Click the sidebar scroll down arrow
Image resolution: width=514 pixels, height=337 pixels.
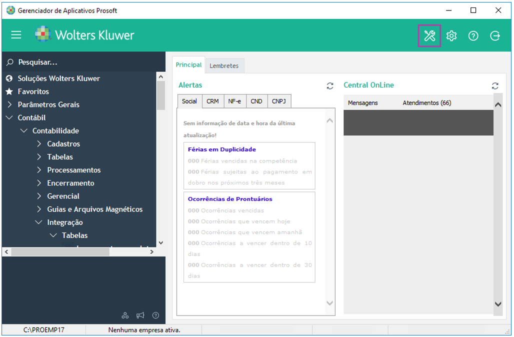tap(160, 243)
